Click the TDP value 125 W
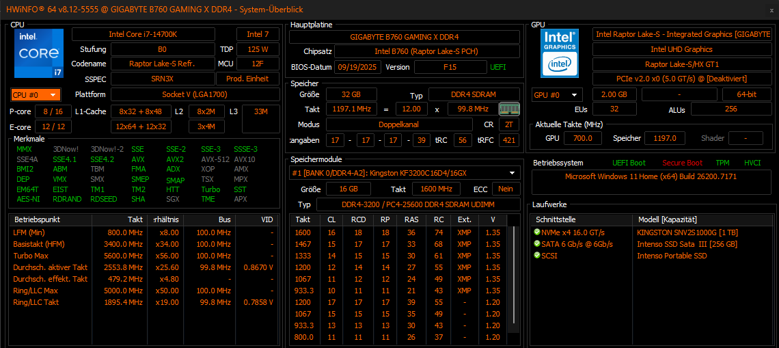Image resolution: width=779 pixels, height=348 pixels. click(258, 49)
